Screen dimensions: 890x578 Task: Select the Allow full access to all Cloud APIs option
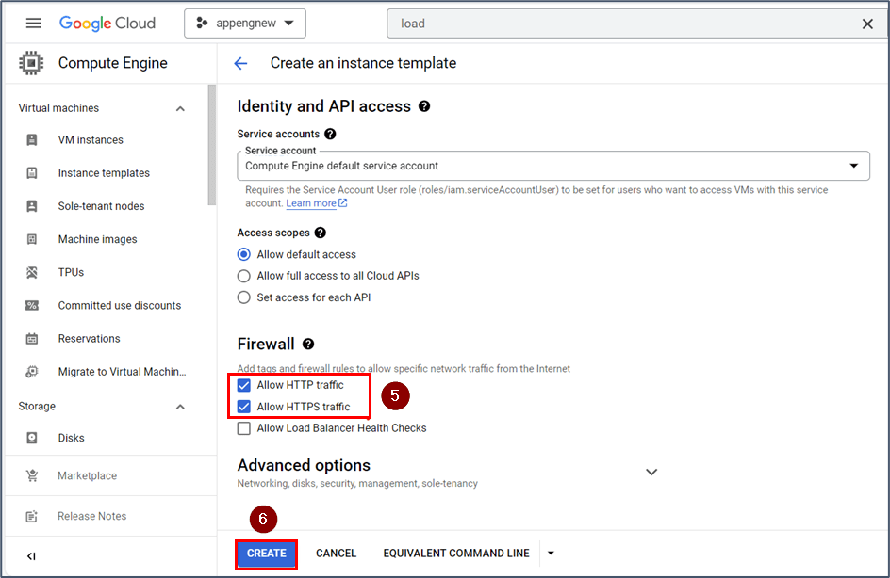coord(243,275)
